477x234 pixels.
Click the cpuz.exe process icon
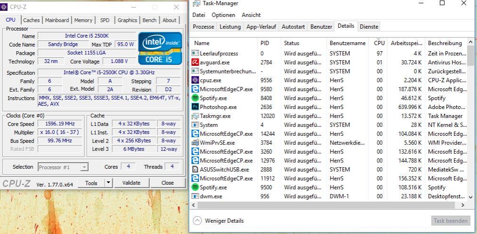[x=195, y=80]
